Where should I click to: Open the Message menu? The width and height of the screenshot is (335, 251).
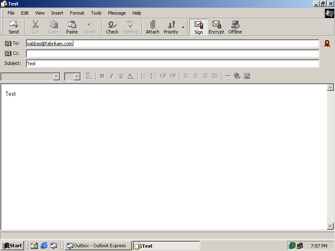[x=117, y=13]
